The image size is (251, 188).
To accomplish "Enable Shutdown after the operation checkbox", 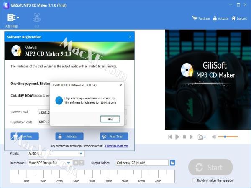I will [193, 180].
